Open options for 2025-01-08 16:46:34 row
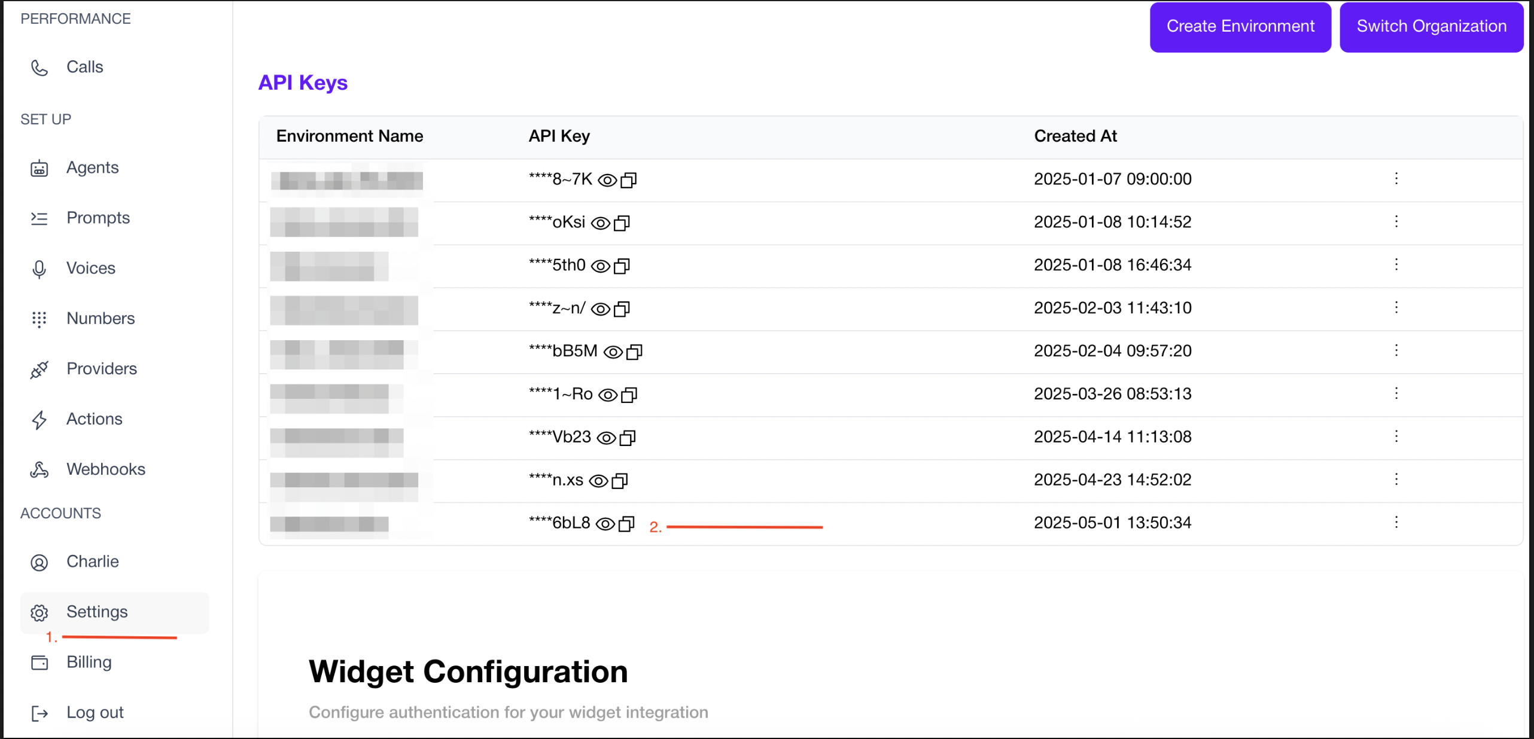Screen dimensions: 1534x739 click(x=1396, y=265)
